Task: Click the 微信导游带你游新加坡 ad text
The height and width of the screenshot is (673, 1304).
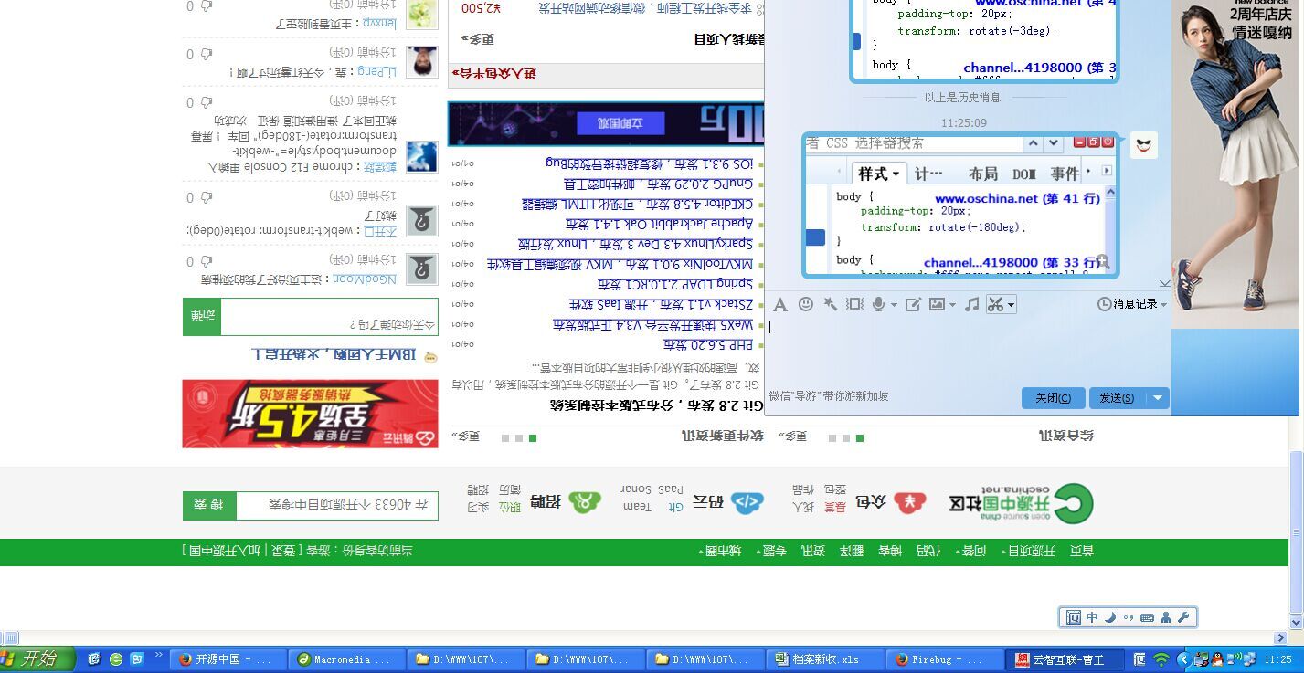Action: [828, 396]
